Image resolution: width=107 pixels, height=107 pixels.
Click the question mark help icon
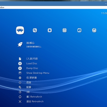tap(20, 92)
